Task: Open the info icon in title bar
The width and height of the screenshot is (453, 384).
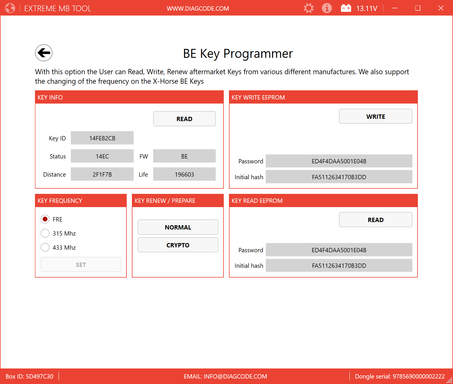Action: (x=327, y=8)
